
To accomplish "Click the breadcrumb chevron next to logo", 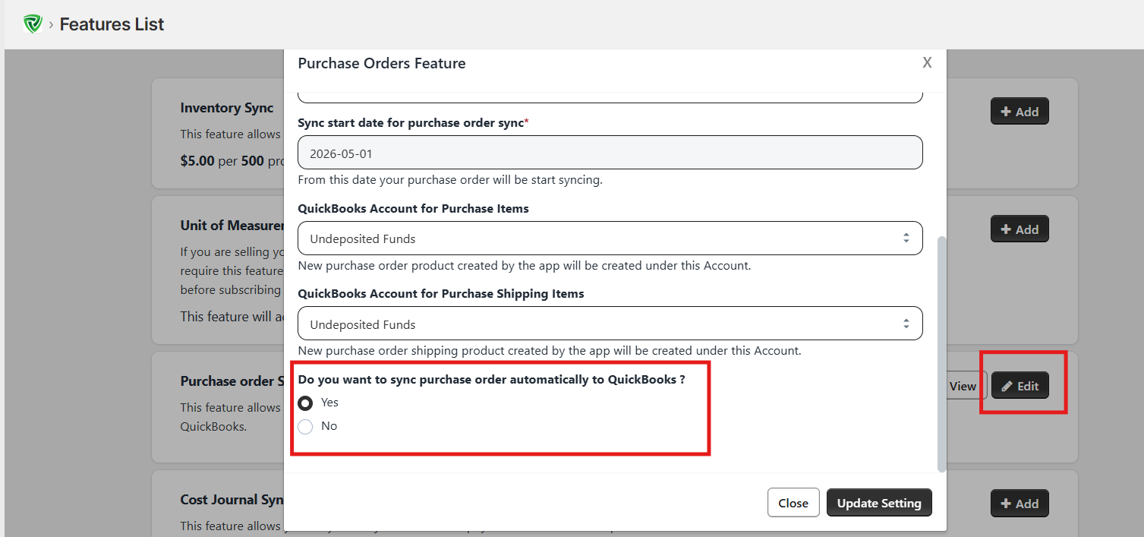I will [51, 25].
